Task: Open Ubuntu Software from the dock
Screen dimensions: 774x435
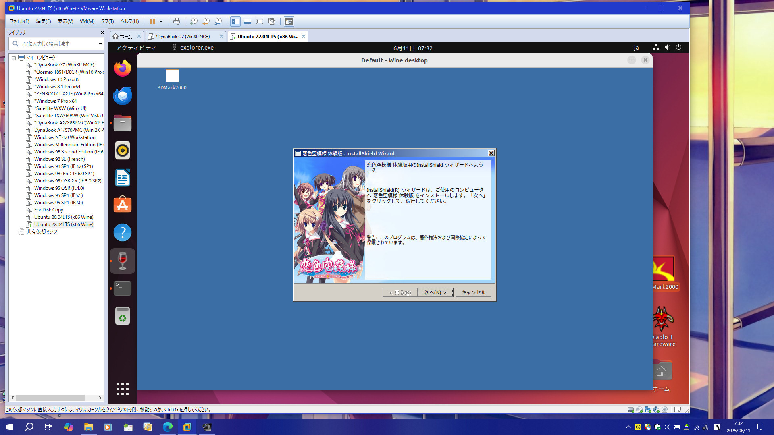Action: tap(123, 205)
